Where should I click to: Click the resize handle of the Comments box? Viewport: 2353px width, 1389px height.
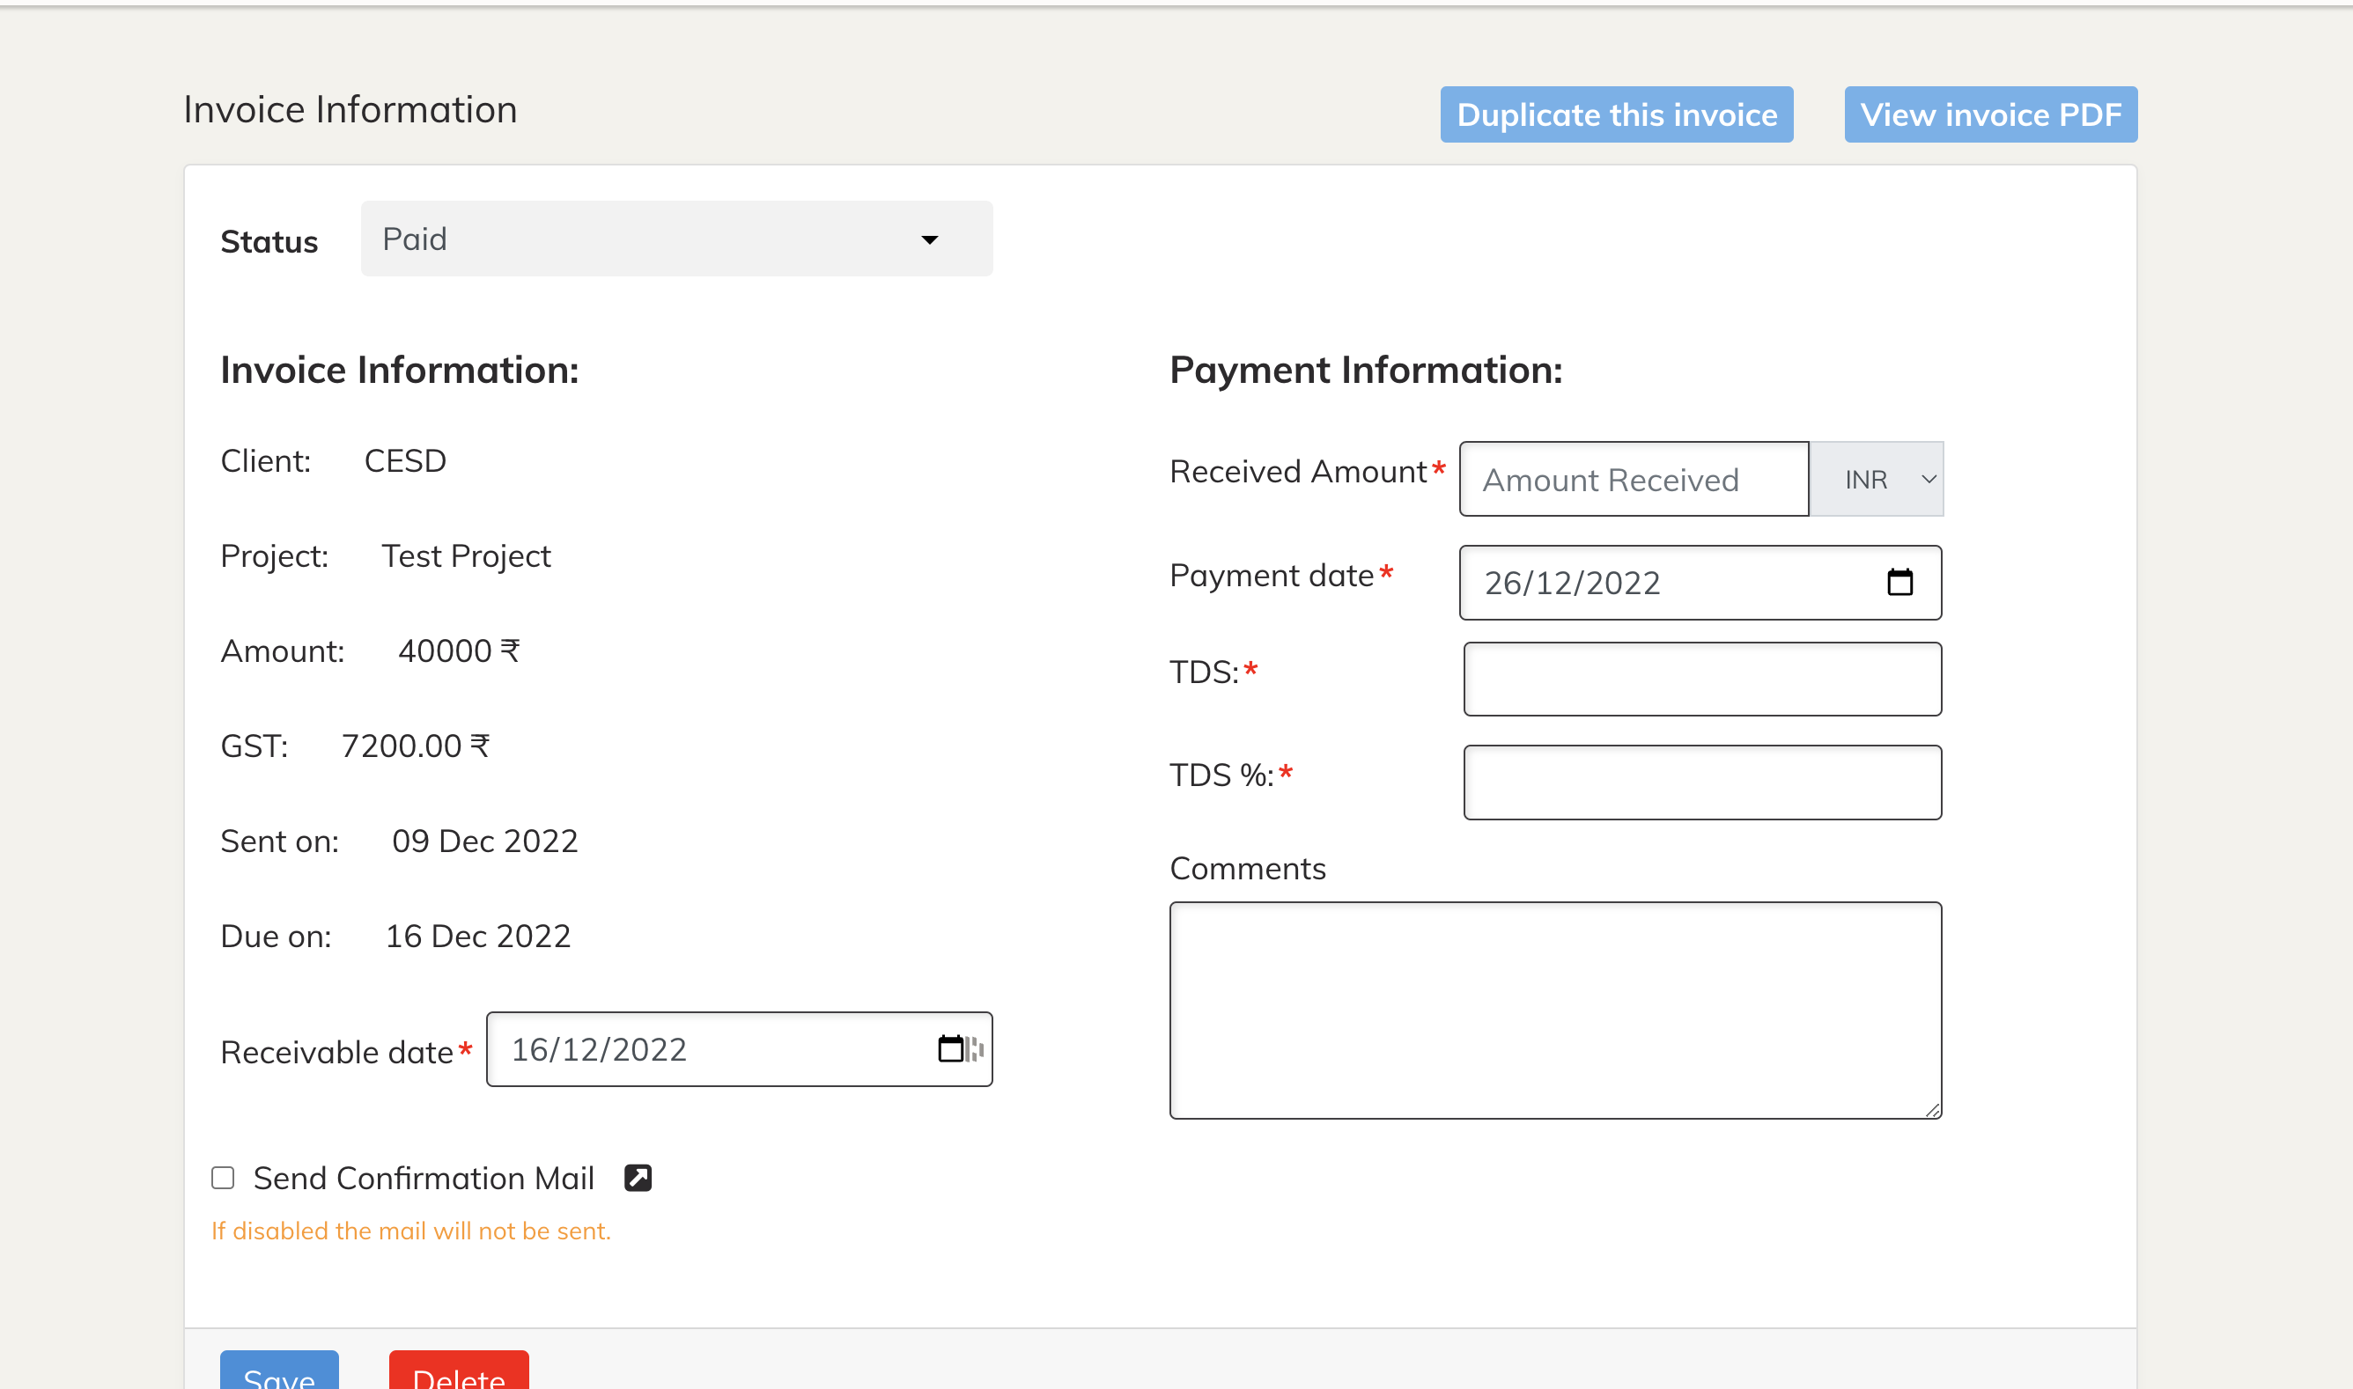1933,1112
